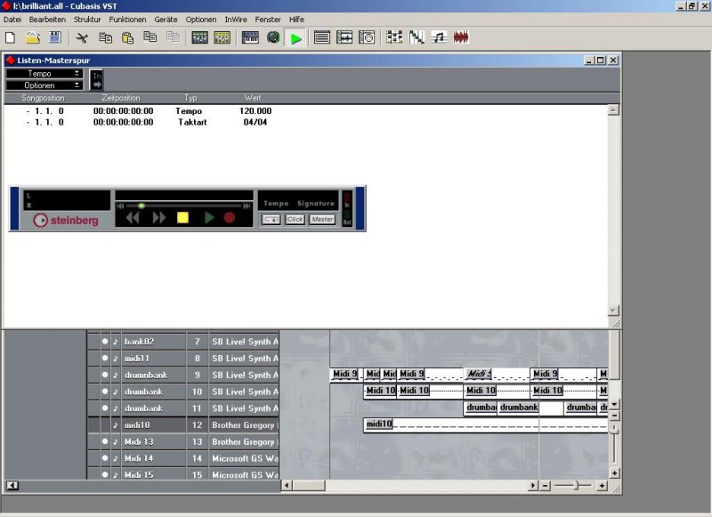
Task: Start recording with the red circle button
Action: click(x=230, y=218)
